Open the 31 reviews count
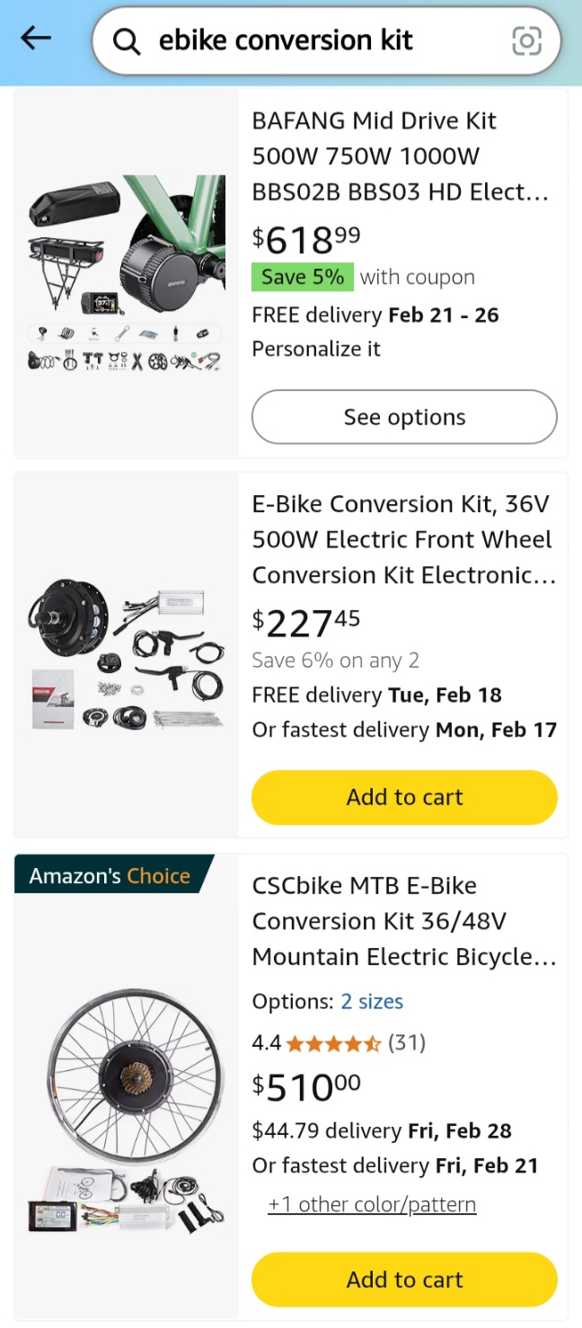Image resolution: width=582 pixels, height=1328 pixels. 407,1043
